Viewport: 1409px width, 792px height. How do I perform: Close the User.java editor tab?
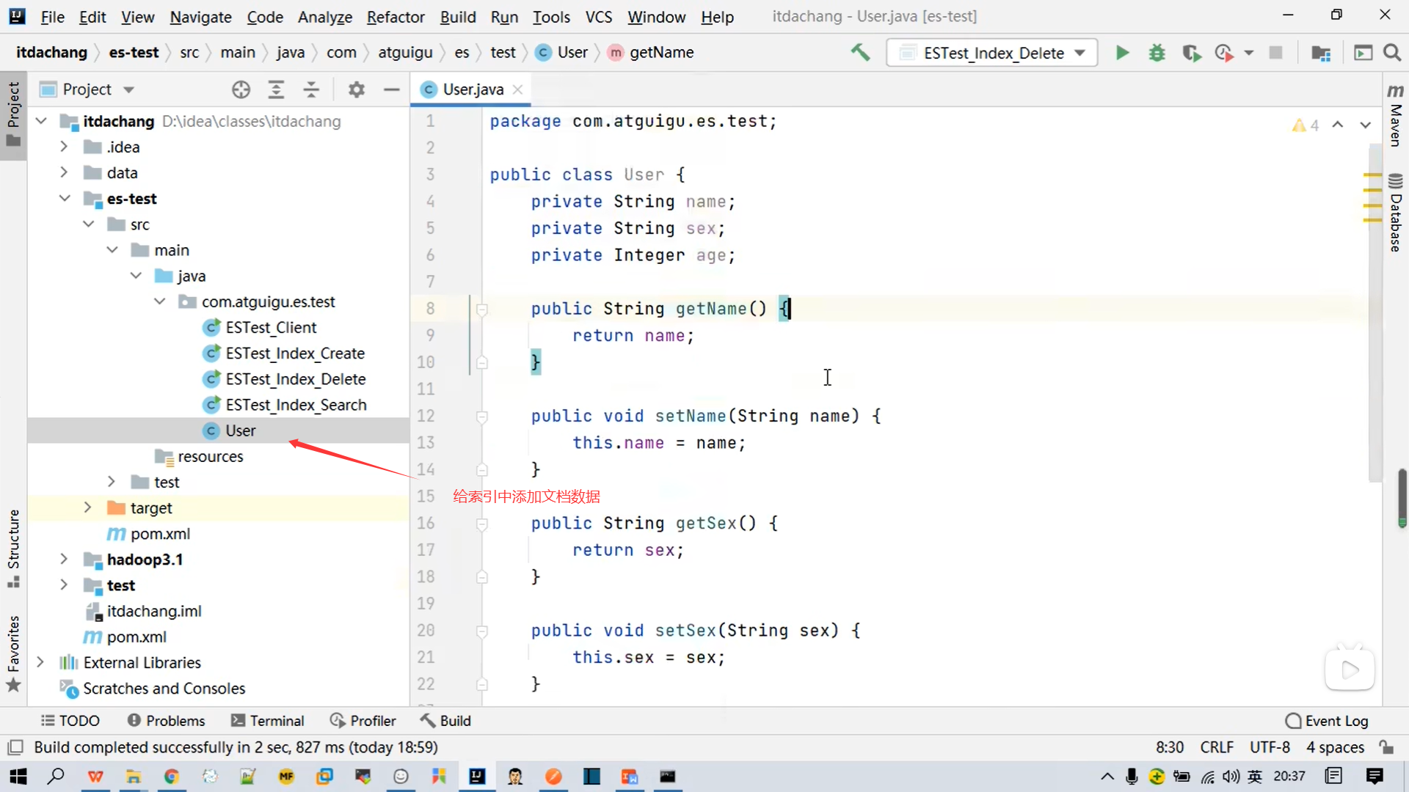(x=518, y=89)
